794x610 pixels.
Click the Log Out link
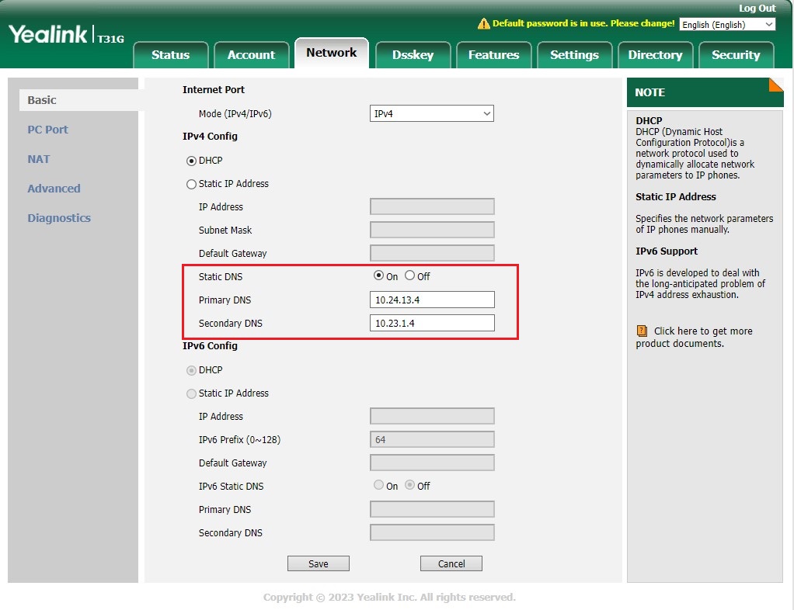coord(757,8)
